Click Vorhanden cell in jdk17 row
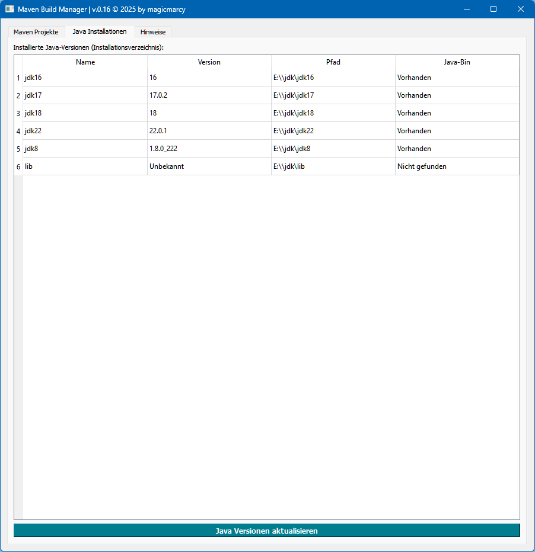535x552 pixels. 457,95
